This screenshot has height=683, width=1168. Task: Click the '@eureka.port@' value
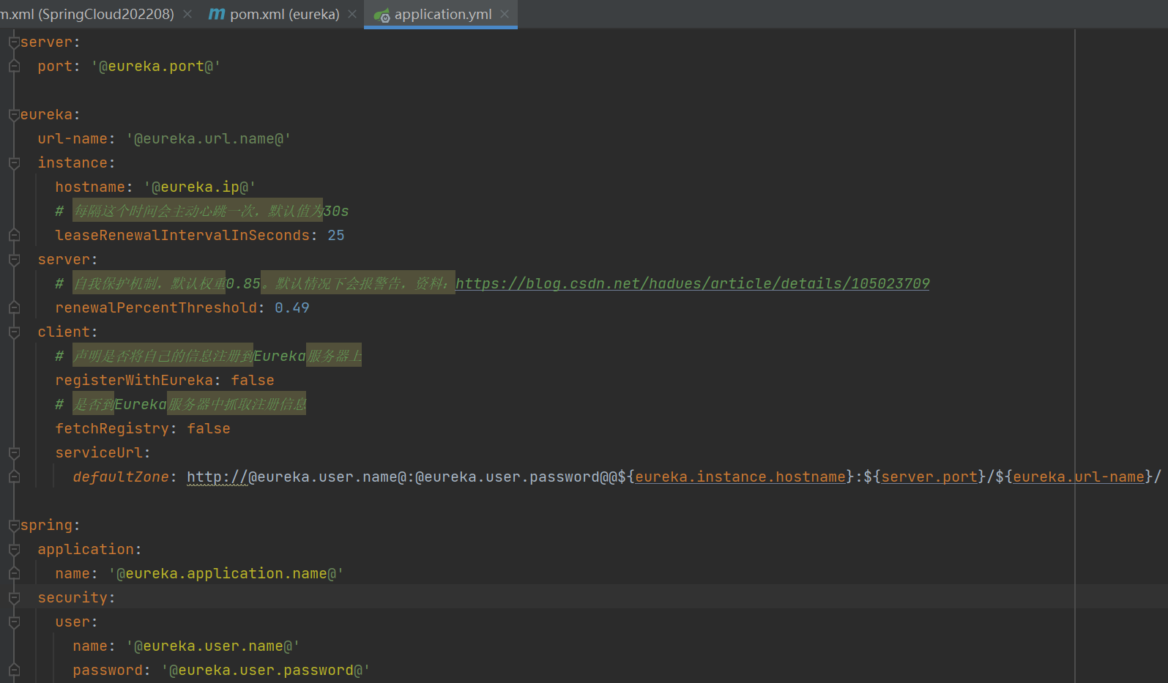click(x=156, y=66)
